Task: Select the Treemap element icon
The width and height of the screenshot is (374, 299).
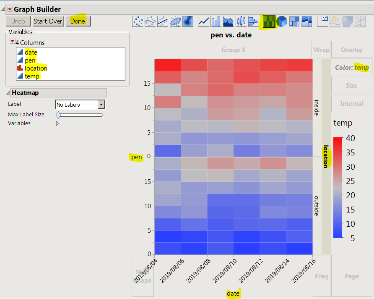Action: tap(294, 21)
